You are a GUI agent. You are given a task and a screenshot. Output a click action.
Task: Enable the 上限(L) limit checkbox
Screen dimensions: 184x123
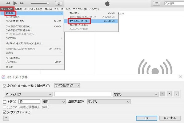pyautogui.click(x=4, y=102)
